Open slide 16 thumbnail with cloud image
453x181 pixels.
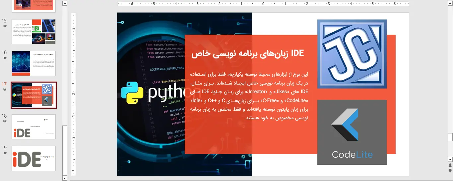(x=33, y=63)
